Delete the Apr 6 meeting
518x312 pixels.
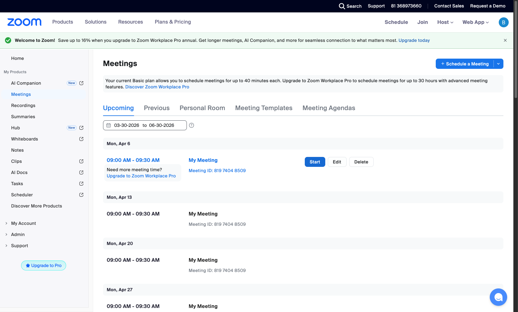(x=361, y=162)
